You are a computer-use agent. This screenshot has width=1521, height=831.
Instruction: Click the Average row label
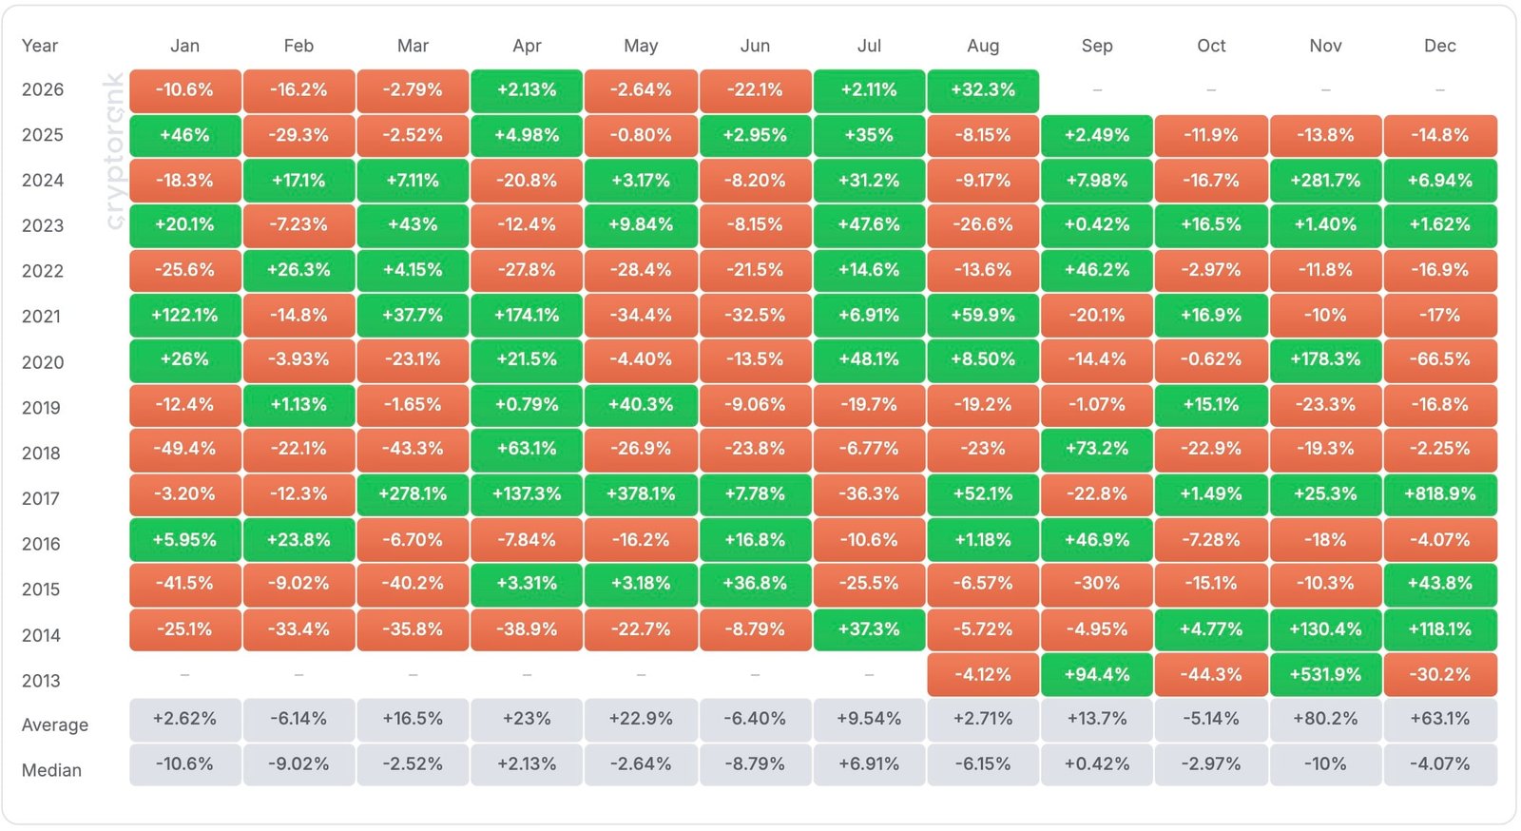55,725
